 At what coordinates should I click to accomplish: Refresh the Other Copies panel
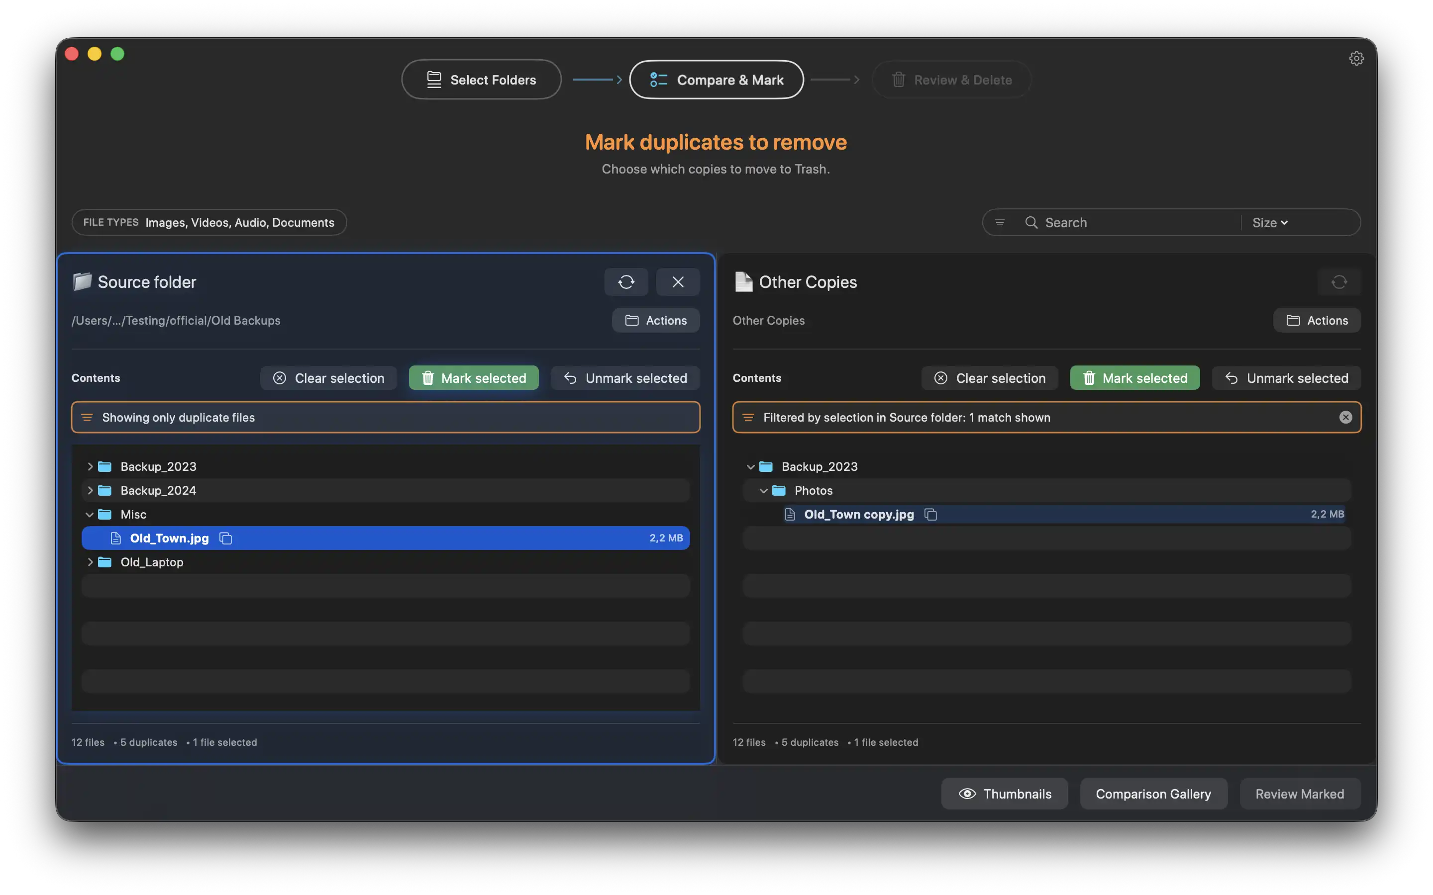coord(1339,282)
